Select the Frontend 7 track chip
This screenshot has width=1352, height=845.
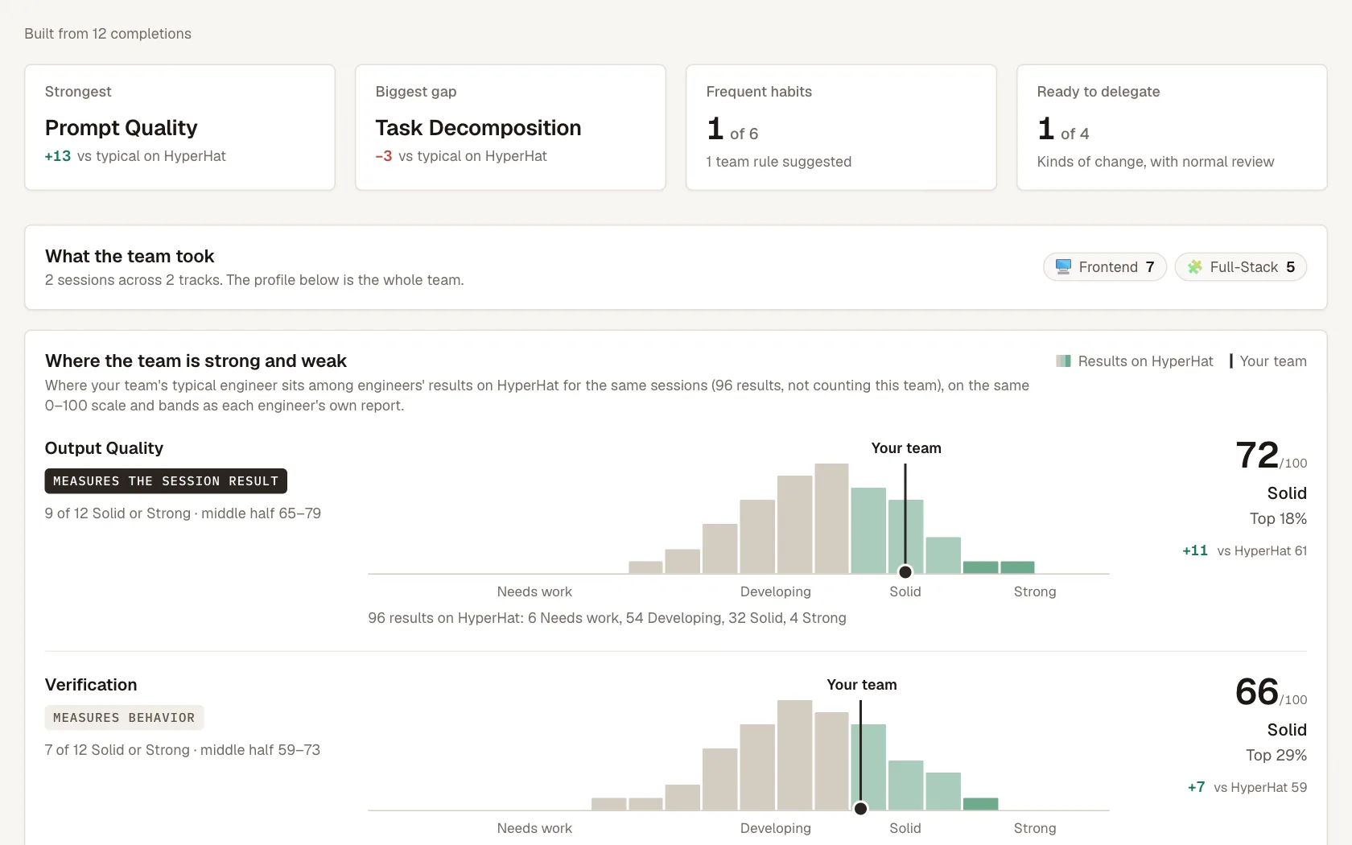[1105, 267]
